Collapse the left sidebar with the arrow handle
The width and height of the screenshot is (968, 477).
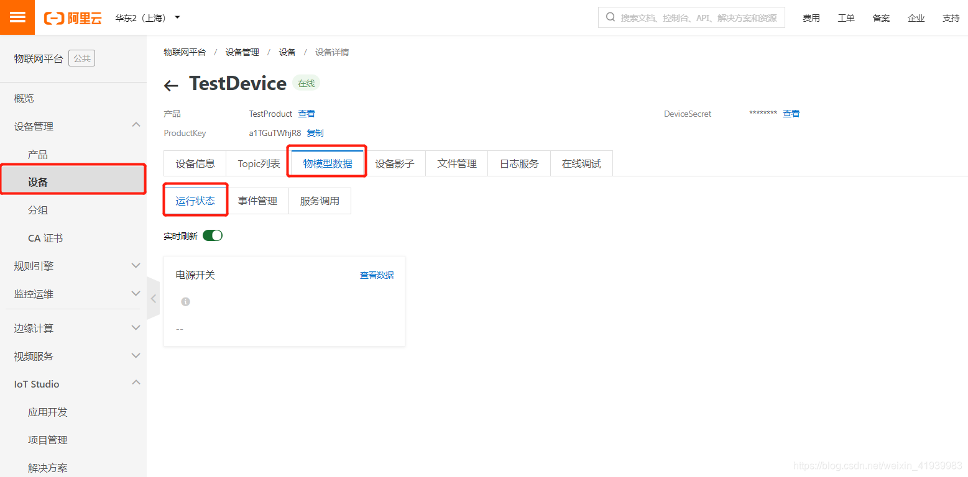coord(153,298)
